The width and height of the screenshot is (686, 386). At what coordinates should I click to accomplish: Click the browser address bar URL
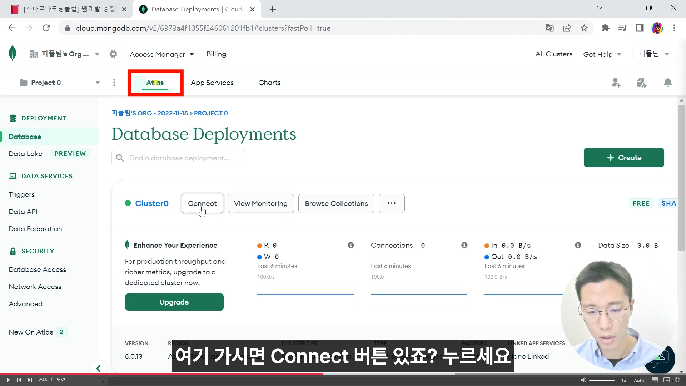[203, 28]
